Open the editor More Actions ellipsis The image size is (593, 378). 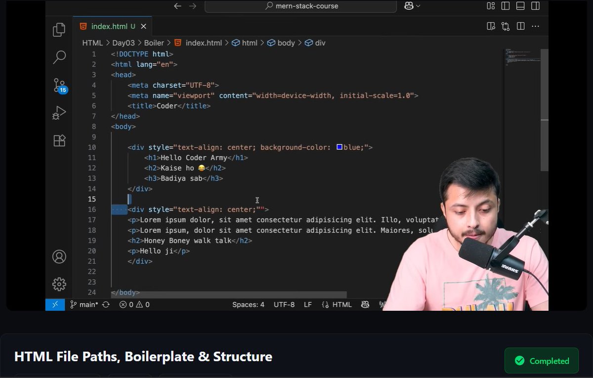point(535,26)
